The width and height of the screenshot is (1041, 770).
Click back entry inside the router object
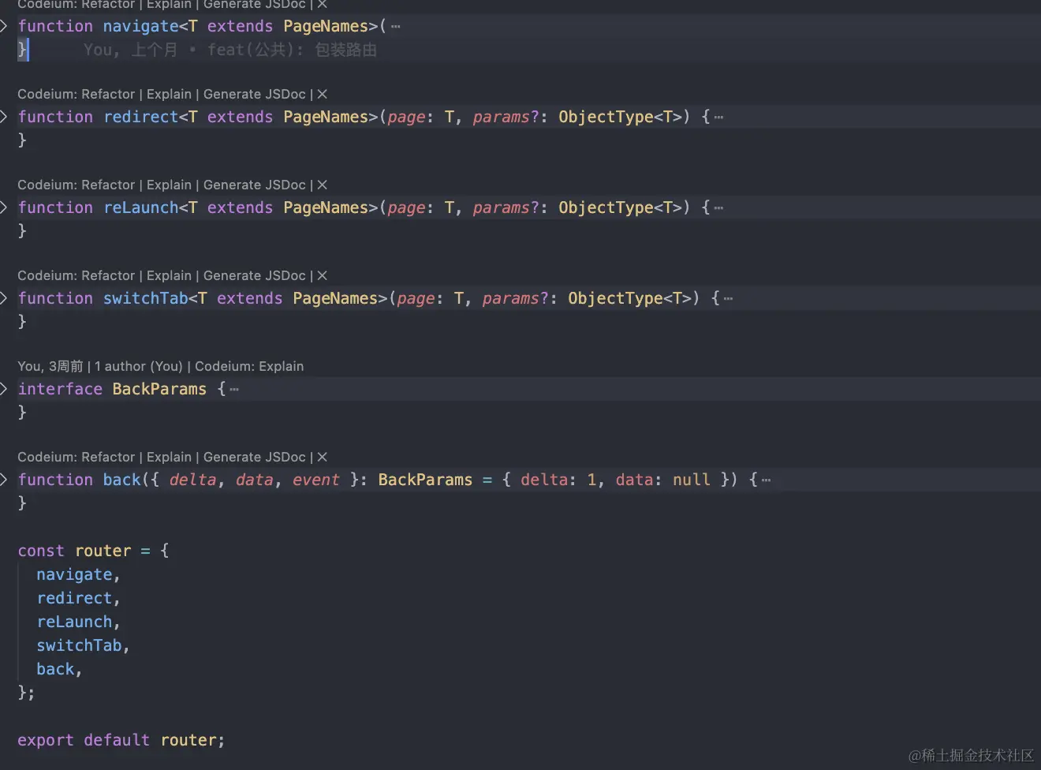pos(55,669)
